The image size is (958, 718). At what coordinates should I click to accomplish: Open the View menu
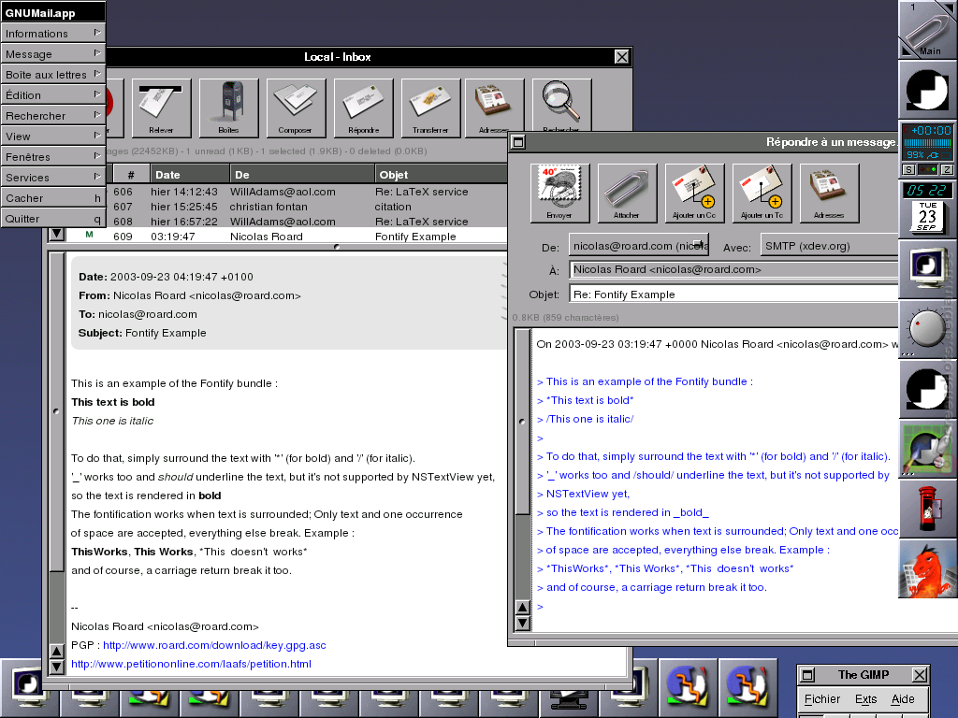click(53, 136)
